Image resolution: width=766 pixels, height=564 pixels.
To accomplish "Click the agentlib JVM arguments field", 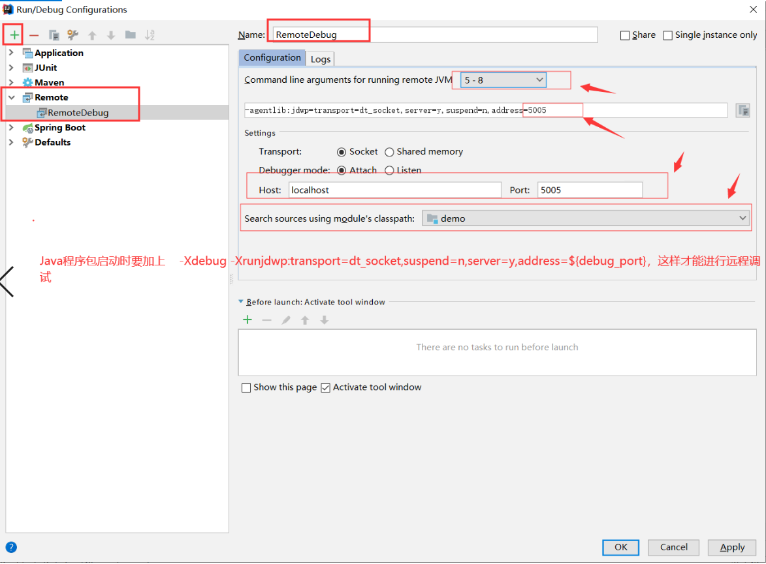I will click(x=486, y=110).
